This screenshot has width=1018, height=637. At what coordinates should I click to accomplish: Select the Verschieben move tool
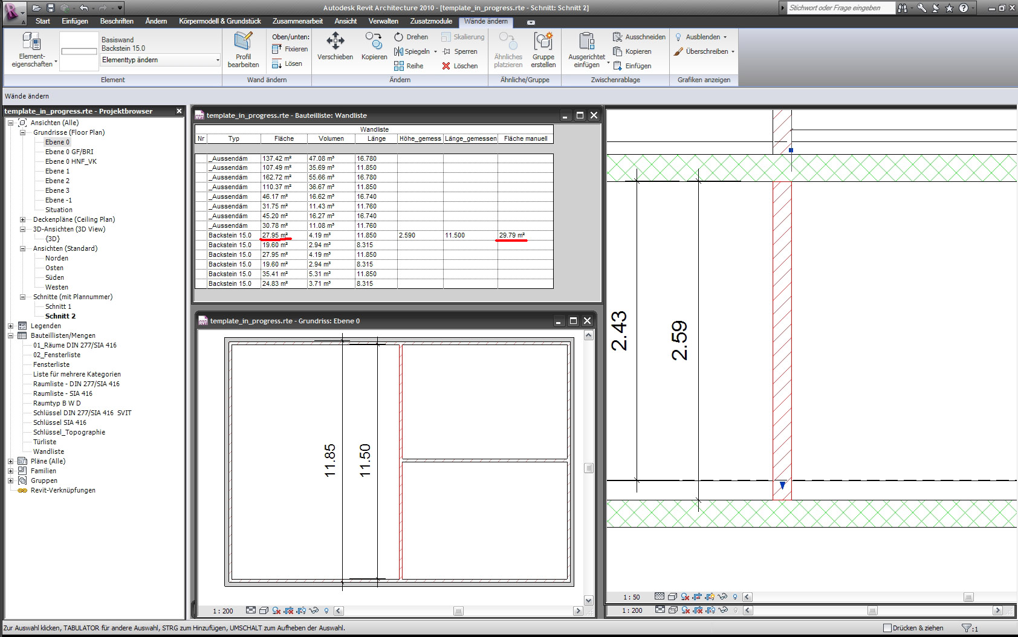pyautogui.click(x=335, y=47)
